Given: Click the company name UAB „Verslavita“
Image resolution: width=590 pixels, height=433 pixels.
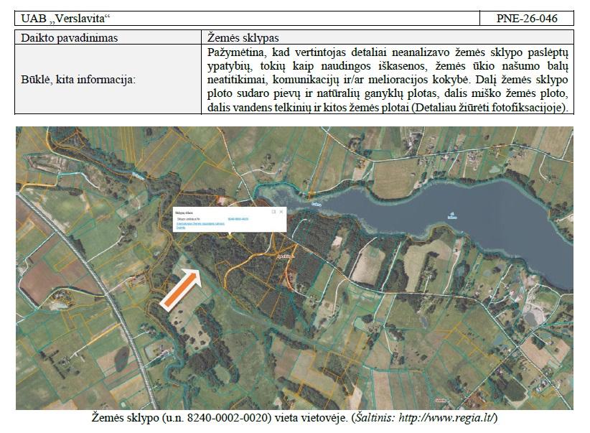Looking at the screenshot, I should (65, 19).
